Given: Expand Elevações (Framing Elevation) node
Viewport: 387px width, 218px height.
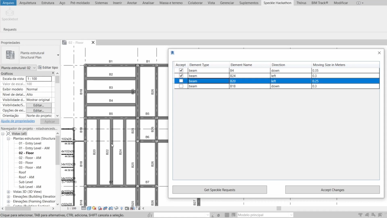Looking at the screenshot, I should point(8,201).
